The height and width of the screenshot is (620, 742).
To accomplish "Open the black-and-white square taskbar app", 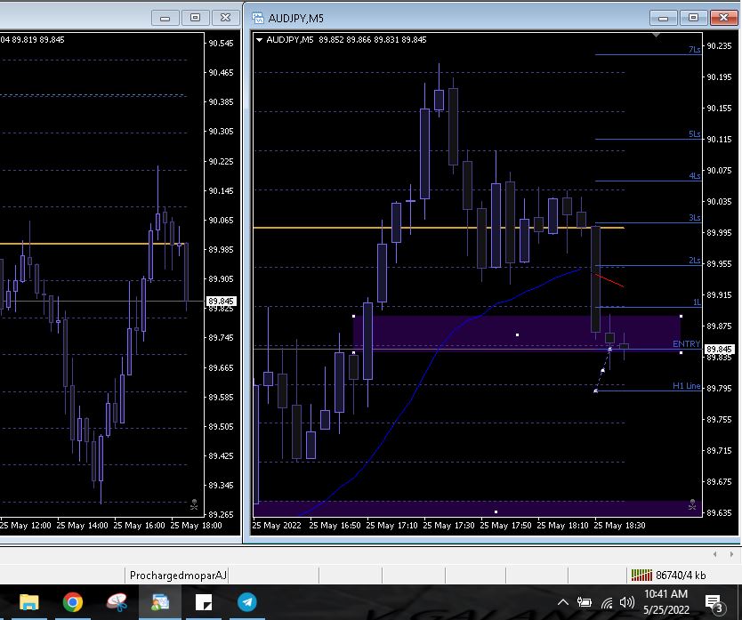I will click(204, 602).
